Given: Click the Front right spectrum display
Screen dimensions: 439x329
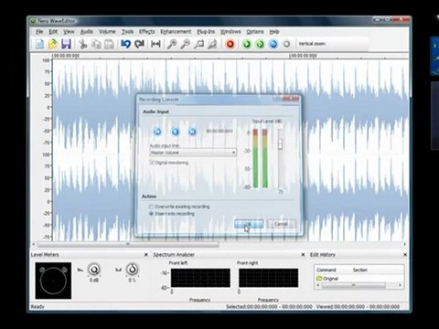Looking at the screenshot, I should (x=269, y=278).
